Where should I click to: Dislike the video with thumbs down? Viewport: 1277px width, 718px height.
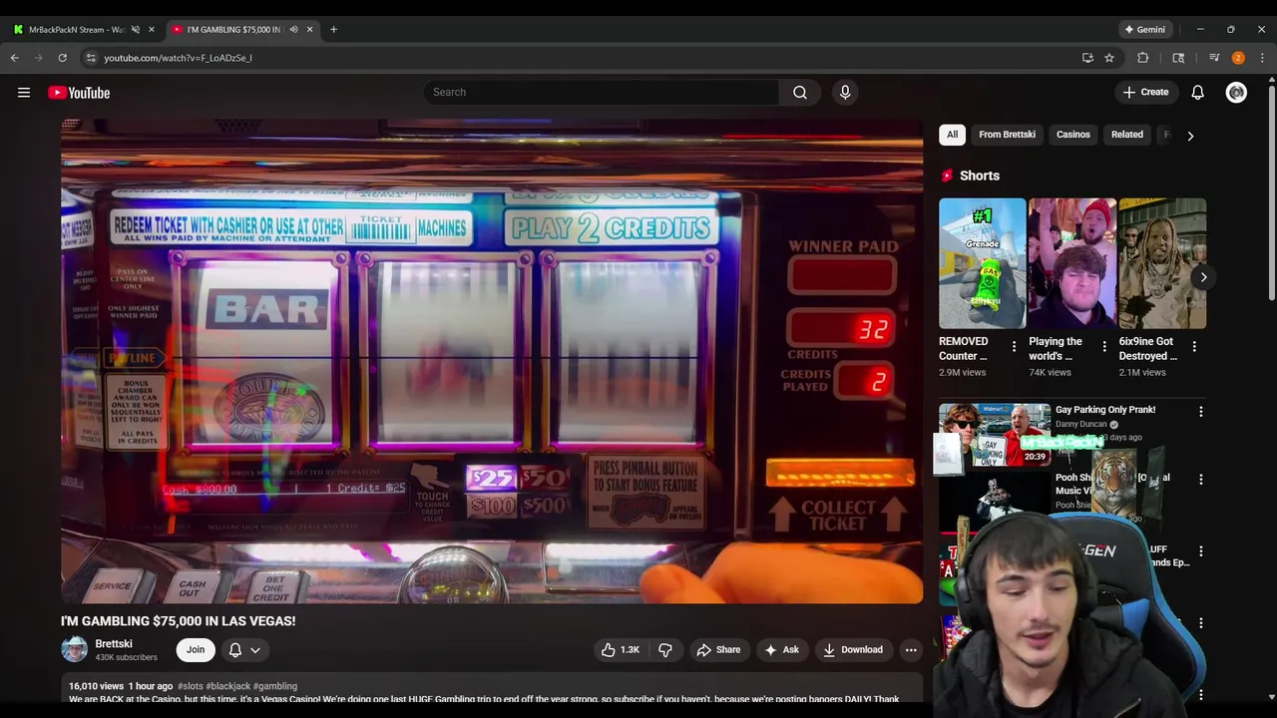coord(665,650)
